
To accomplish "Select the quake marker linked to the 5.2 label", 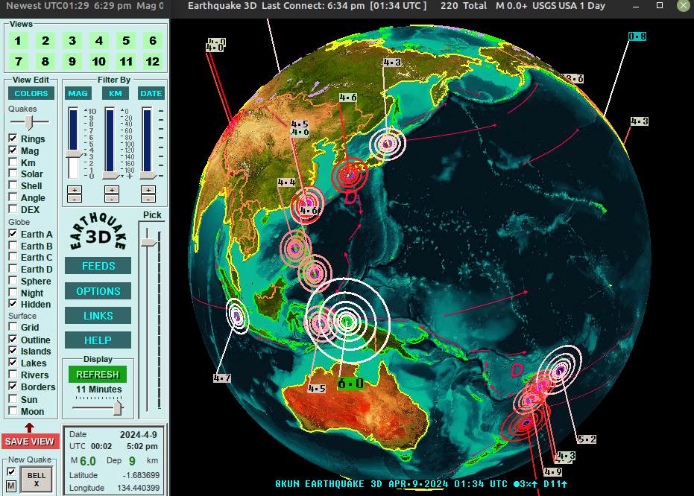I will (561, 369).
